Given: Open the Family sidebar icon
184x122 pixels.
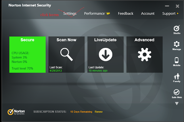Looking at the screenshot, I should coord(177,78).
